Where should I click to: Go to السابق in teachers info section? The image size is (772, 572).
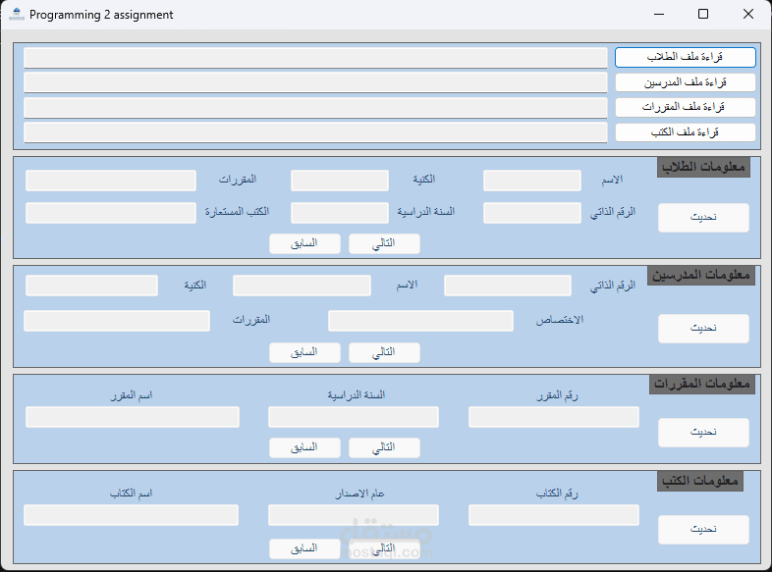[x=304, y=352]
